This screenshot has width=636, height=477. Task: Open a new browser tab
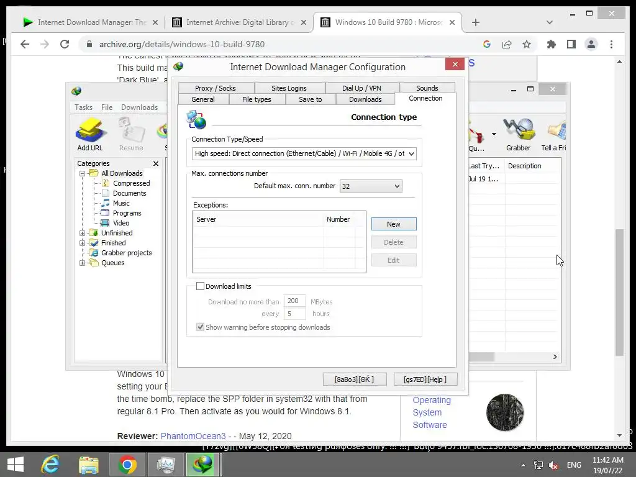pyautogui.click(x=476, y=22)
